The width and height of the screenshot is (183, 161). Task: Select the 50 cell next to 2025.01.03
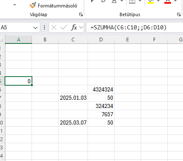[x=101, y=98]
